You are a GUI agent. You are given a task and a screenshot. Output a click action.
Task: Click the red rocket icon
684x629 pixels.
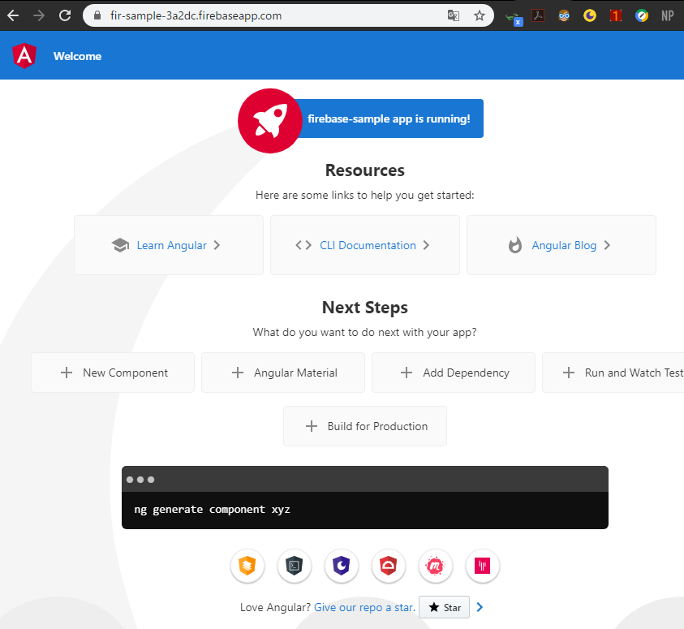click(x=270, y=121)
